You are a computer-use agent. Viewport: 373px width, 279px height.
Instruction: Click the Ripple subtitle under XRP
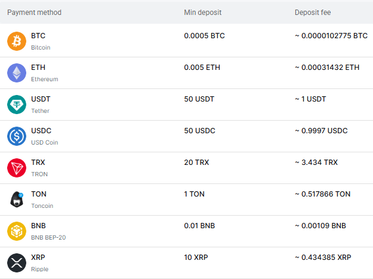pyautogui.click(x=39, y=269)
